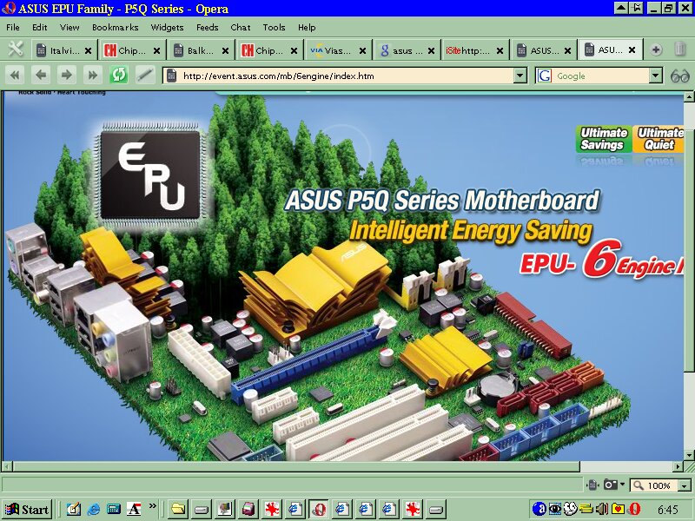The height and width of the screenshot is (521, 695).
Task: Open the Help menu
Action: click(x=307, y=28)
